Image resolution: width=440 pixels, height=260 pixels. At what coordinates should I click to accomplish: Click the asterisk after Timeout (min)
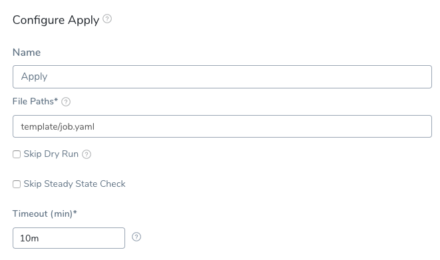point(75,212)
